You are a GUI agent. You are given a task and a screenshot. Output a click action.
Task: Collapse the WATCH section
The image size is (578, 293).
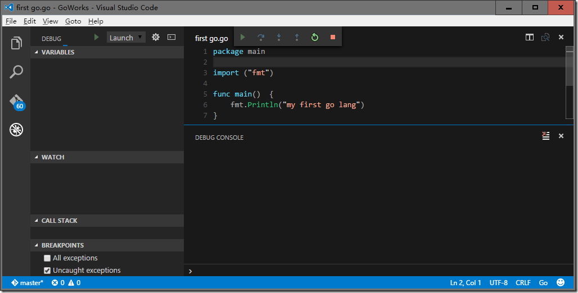click(52, 157)
